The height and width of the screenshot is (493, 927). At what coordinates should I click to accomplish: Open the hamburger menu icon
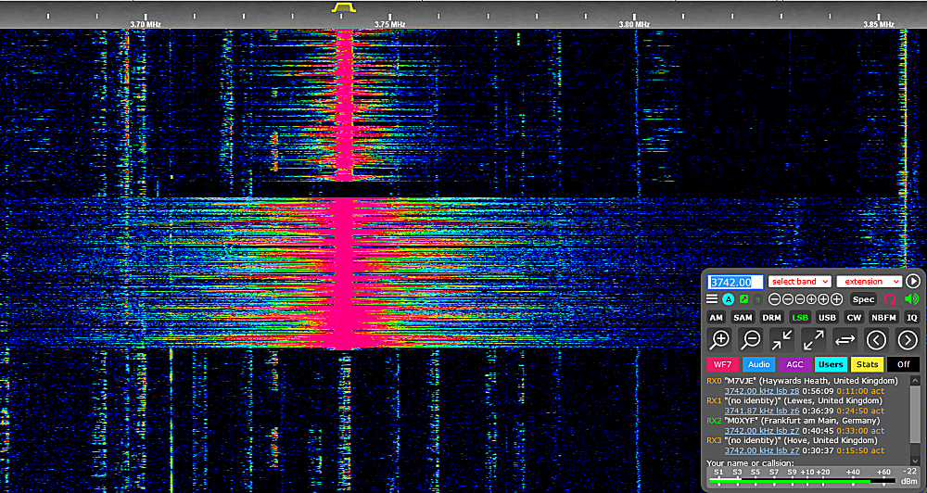[x=712, y=299]
